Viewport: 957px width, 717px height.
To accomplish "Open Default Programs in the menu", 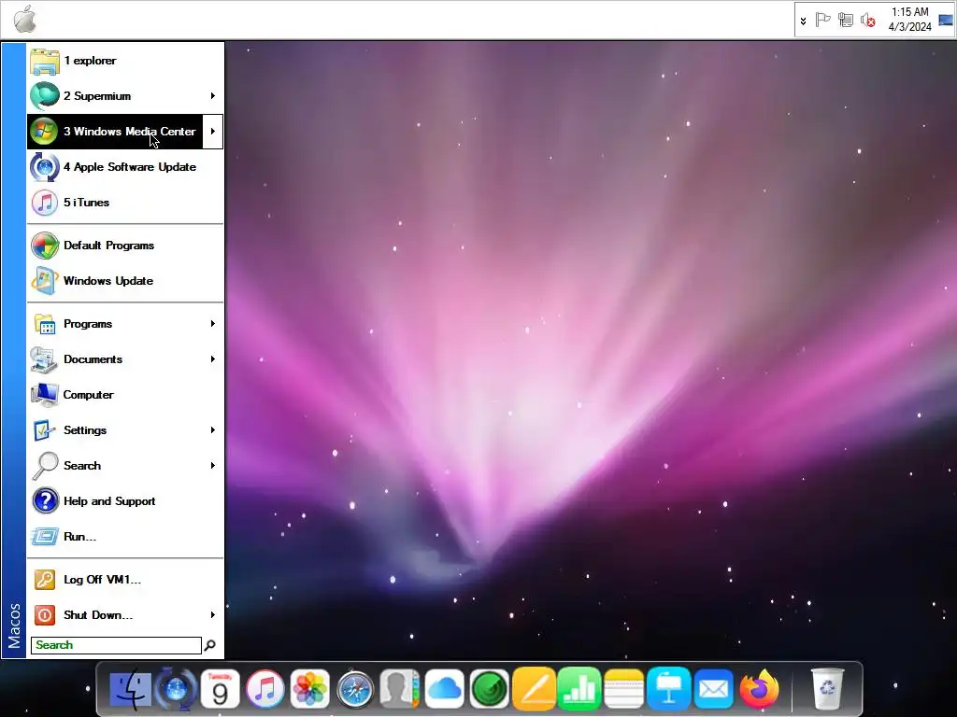I will (x=125, y=246).
